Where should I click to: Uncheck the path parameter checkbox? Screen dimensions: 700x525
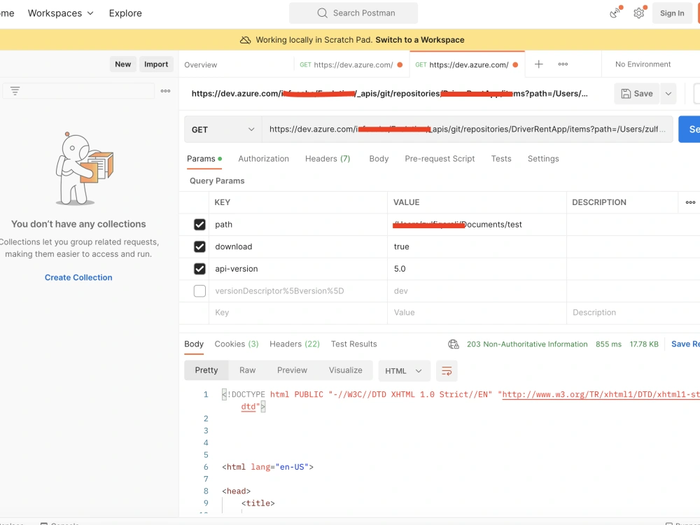(199, 225)
